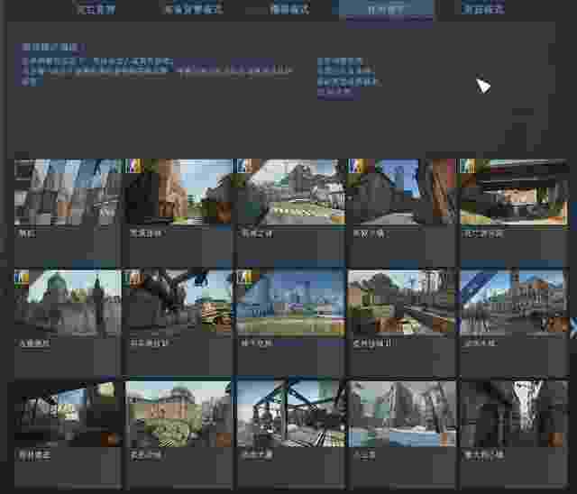This screenshot has width=577, height=494.
Task: Click the caption under the green-domed building thumbnail
Action: point(34,343)
